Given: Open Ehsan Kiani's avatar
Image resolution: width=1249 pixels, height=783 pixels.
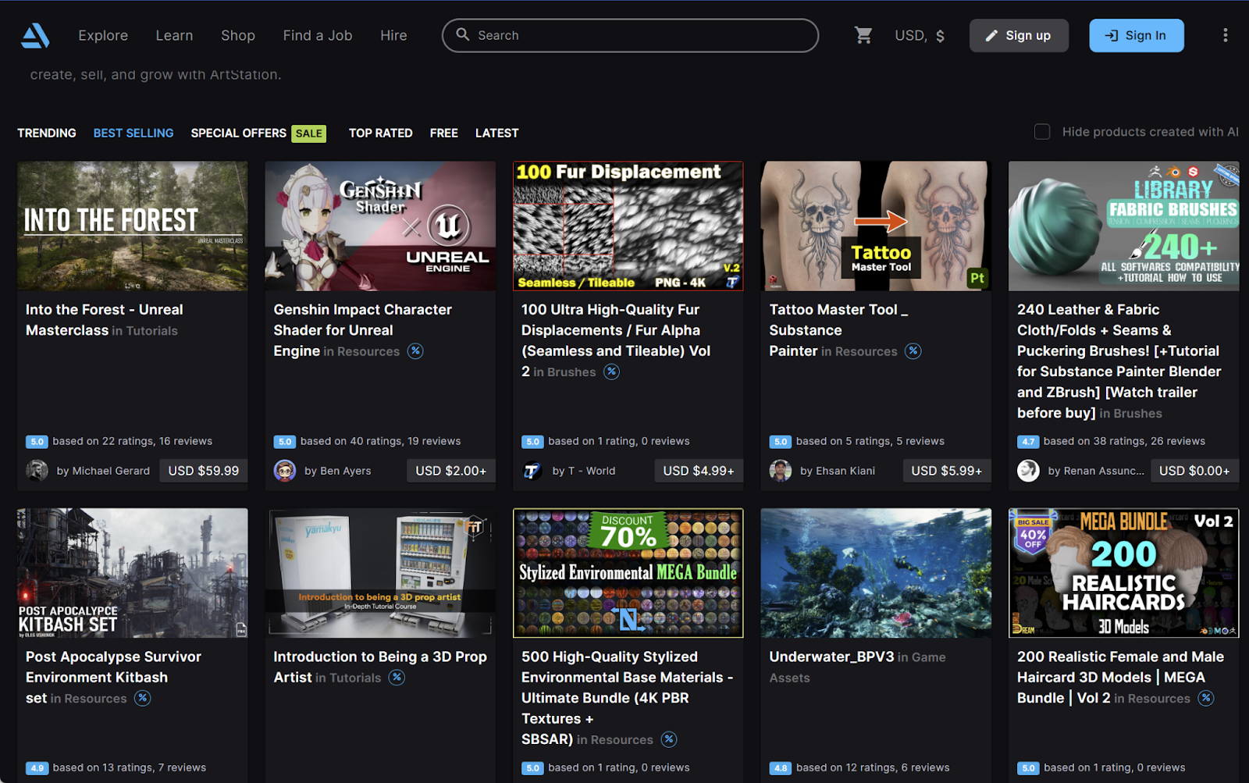Looking at the screenshot, I should (x=781, y=470).
